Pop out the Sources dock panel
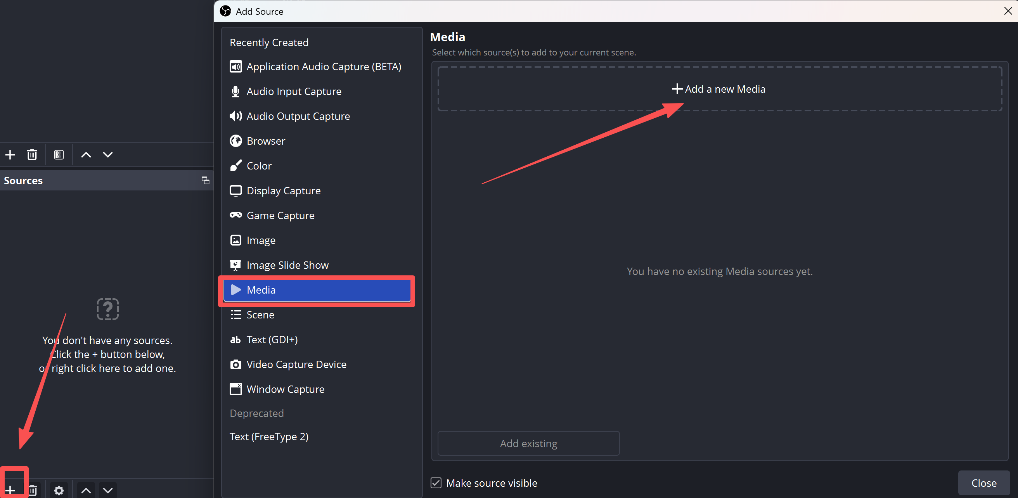 (206, 180)
